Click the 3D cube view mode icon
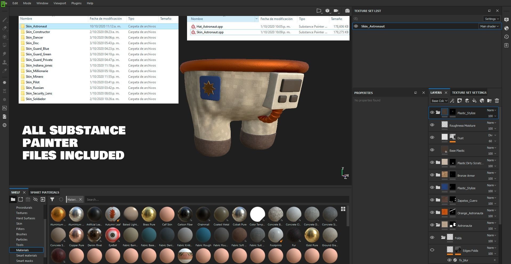 pos(327,11)
